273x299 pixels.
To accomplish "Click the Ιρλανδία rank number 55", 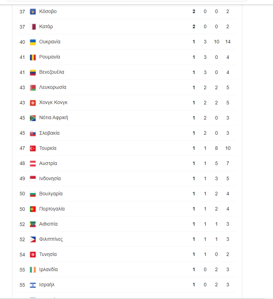I will click(22, 270).
